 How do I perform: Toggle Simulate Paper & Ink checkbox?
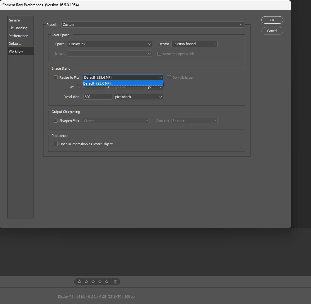tap(159, 54)
